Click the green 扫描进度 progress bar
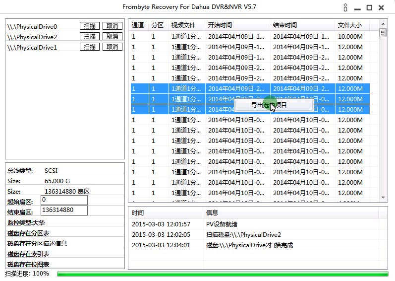Viewport: 395px width, 281px height. pyautogui.click(x=223, y=274)
